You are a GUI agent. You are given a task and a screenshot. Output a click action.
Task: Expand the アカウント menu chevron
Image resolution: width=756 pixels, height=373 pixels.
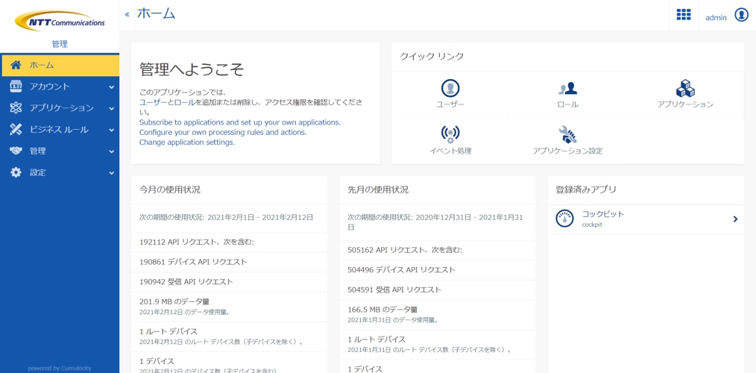click(x=111, y=87)
